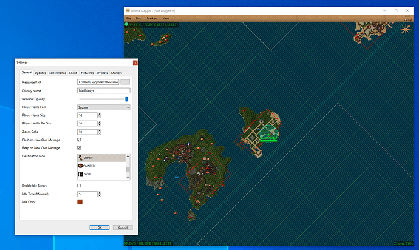The width and height of the screenshot is (419, 250).
Task: Click the top-left coordinates readout on map
Action: point(153,24)
